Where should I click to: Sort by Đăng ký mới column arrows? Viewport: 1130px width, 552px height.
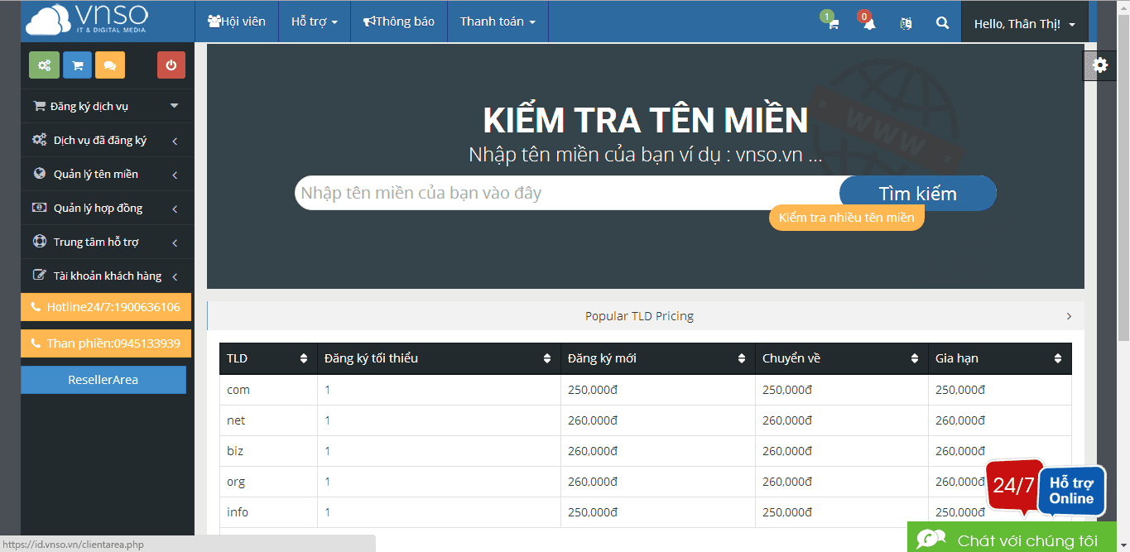point(742,358)
